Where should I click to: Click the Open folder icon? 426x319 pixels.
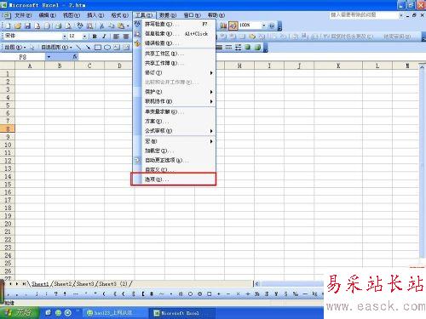pos(18,26)
